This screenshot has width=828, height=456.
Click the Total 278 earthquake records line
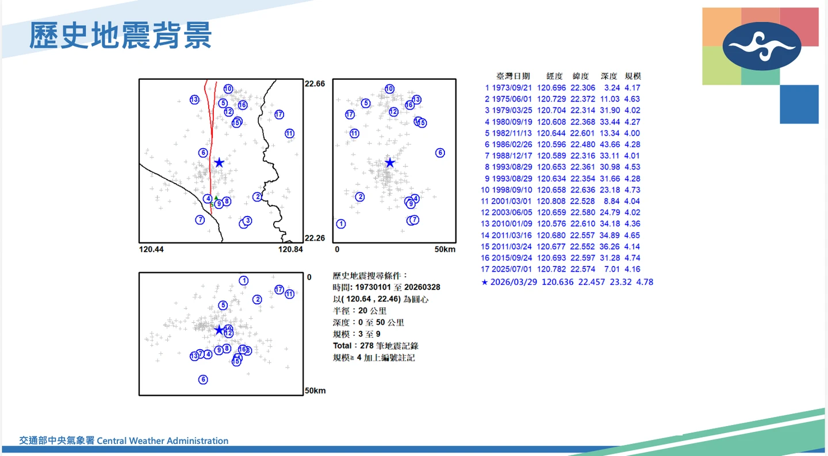[375, 346]
